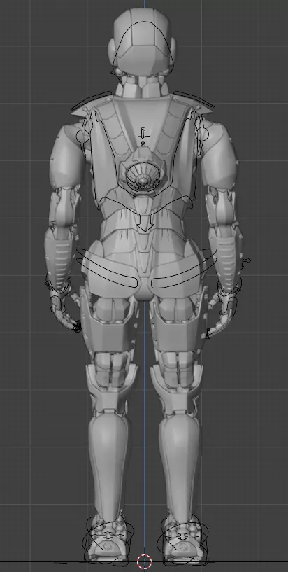Select the cross-shaped control on the left-side foot
Image resolution: width=288 pixels, height=572 pixels.
pos(109,536)
